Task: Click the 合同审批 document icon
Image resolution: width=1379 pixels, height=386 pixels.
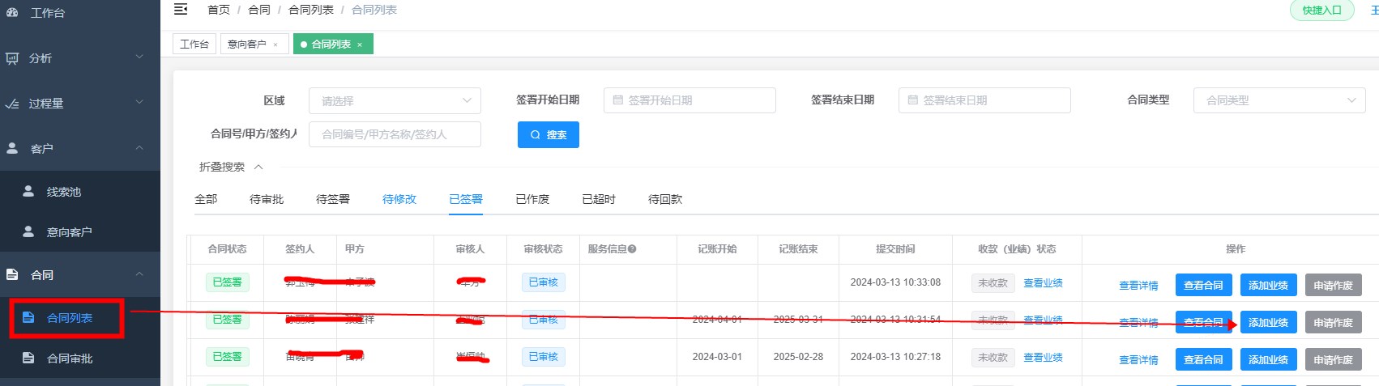Action: pyautogui.click(x=28, y=358)
